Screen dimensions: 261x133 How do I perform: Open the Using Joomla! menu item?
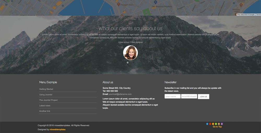(46, 95)
